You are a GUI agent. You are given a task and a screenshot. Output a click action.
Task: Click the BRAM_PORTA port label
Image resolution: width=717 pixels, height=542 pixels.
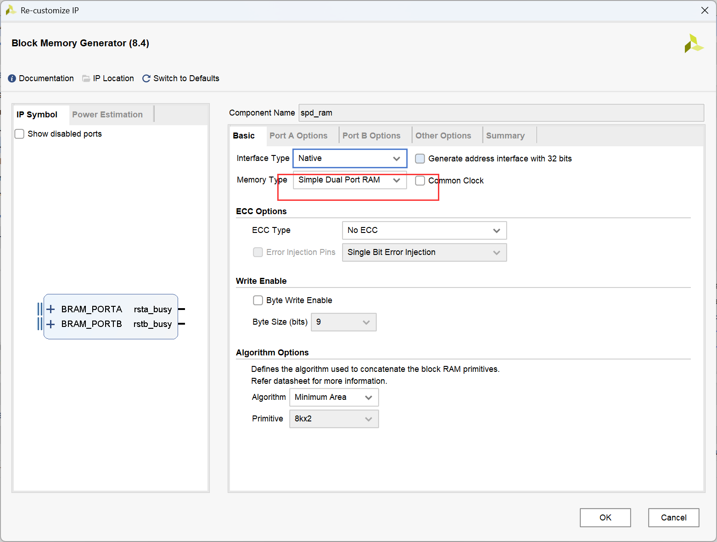point(92,310)
